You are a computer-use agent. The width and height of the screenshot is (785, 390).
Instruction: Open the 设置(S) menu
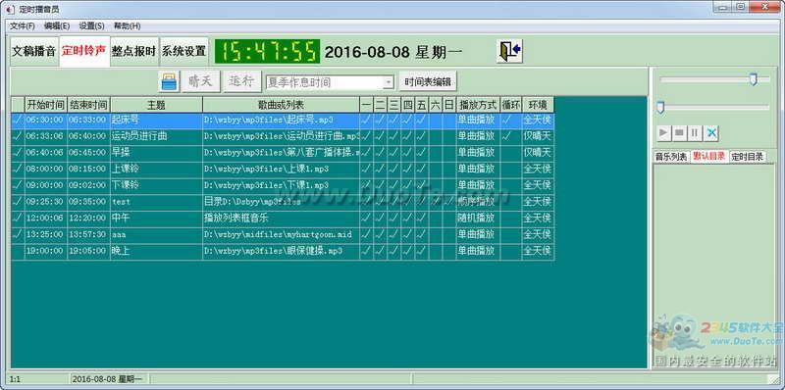coord(91,26)
